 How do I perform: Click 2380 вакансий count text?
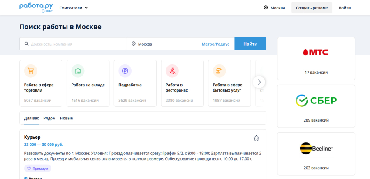pos(179,101)
